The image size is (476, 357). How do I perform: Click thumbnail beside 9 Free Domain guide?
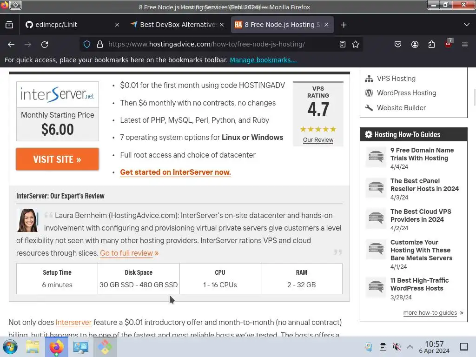pos(376,157)
